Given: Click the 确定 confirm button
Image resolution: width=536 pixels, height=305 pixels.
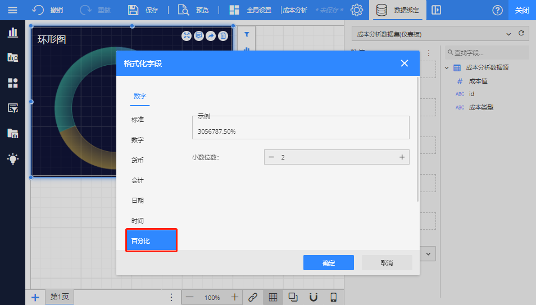Looking at the screenshot, I should [x=328, y=263].
